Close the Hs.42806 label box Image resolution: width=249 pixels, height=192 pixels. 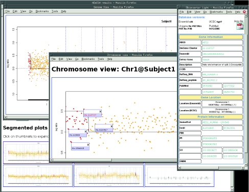click(86, 132)
